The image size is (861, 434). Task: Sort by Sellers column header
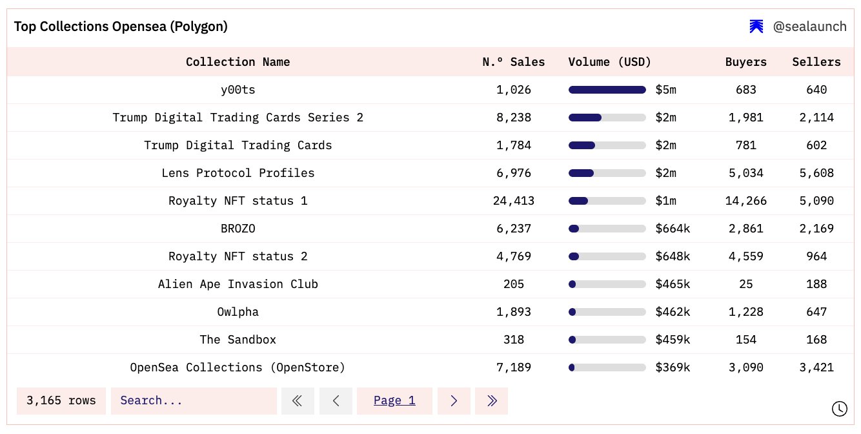[x=816, y=62]
